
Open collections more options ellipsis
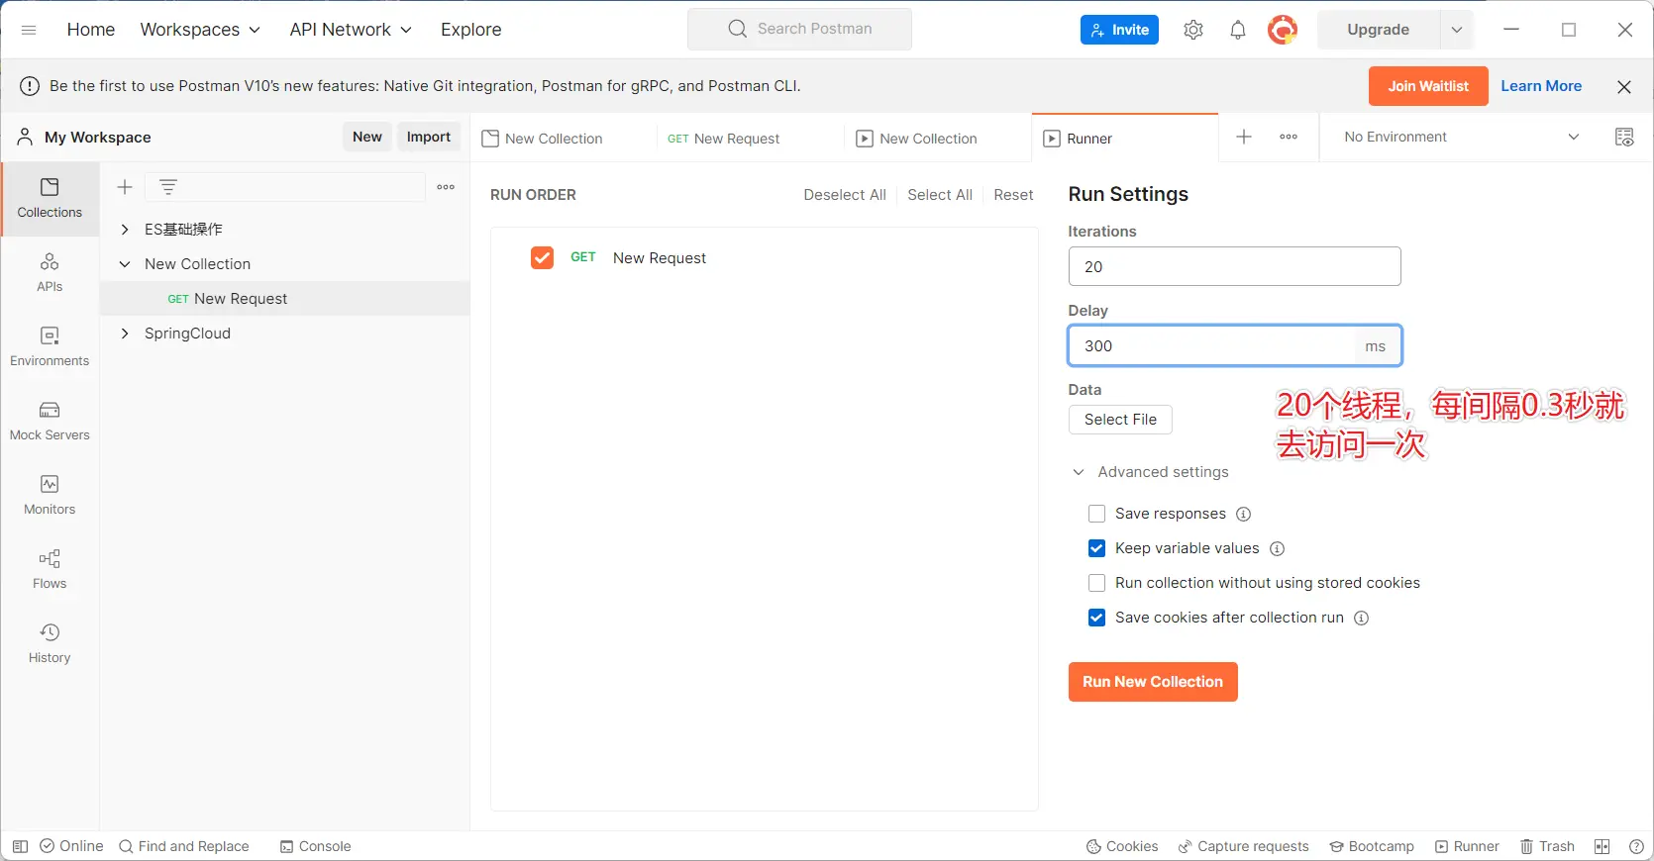(446, 187)
